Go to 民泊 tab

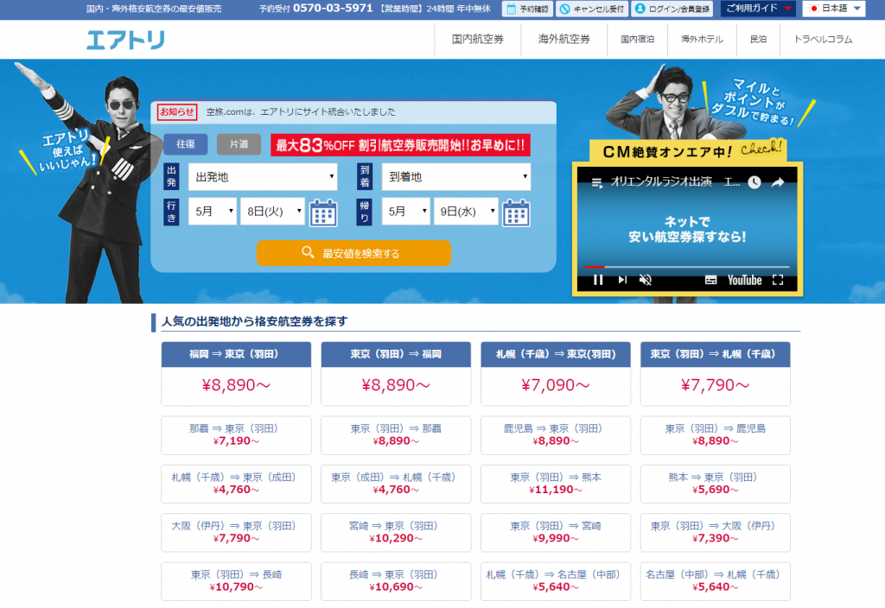758,40
